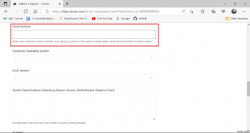Go back to previous page

pos(6,12)
